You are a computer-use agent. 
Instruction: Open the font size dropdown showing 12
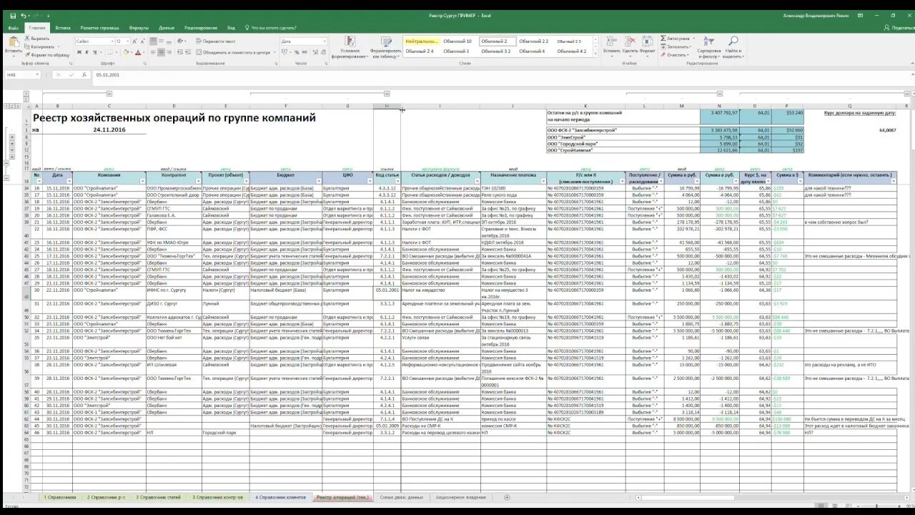129,41
